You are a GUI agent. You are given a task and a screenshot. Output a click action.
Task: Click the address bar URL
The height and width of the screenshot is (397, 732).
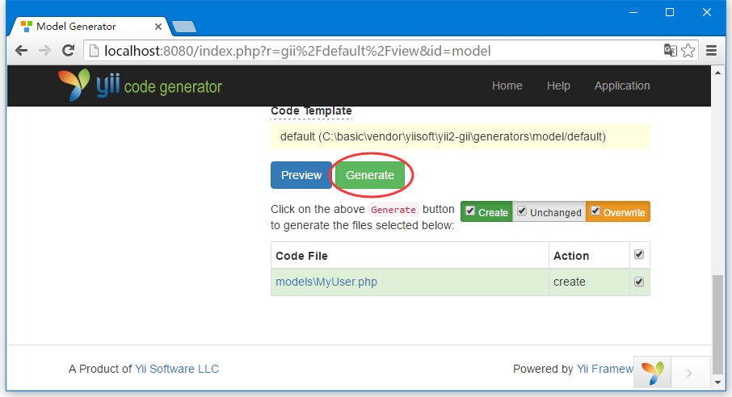coord(297,51)
